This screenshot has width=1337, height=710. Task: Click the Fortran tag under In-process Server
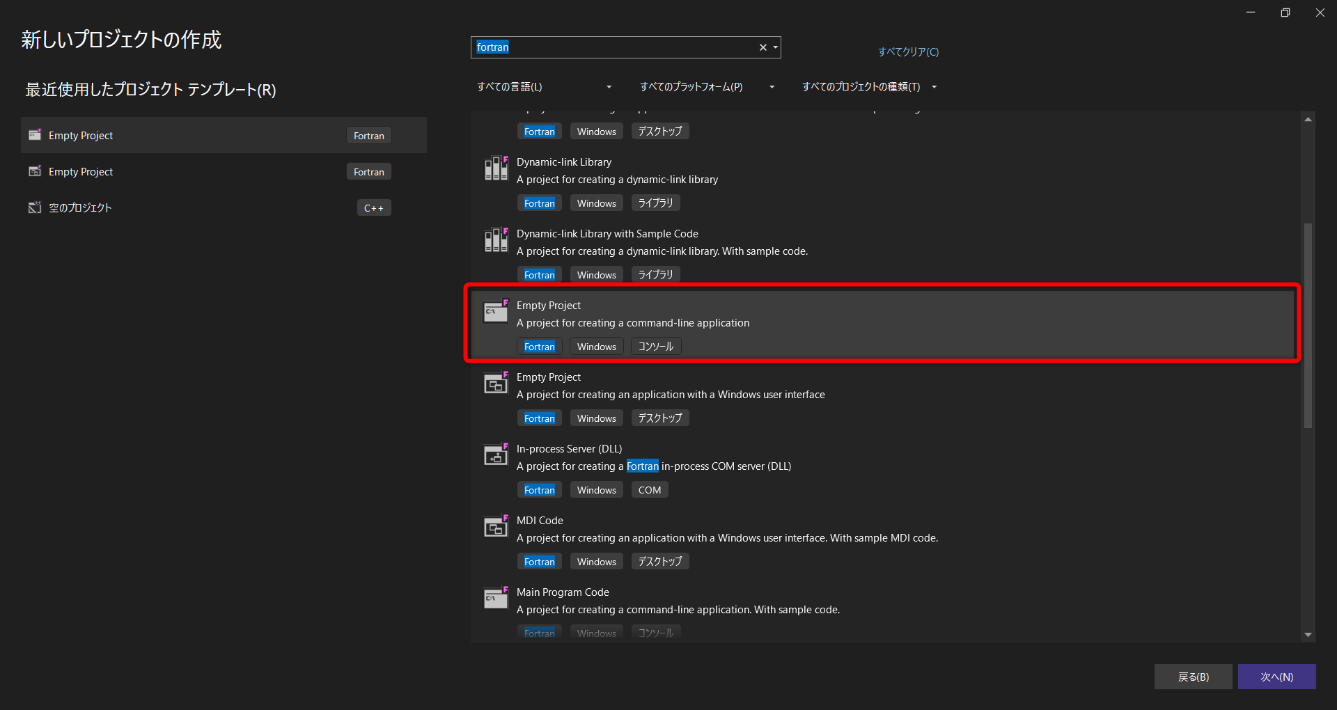coord(540,490)
